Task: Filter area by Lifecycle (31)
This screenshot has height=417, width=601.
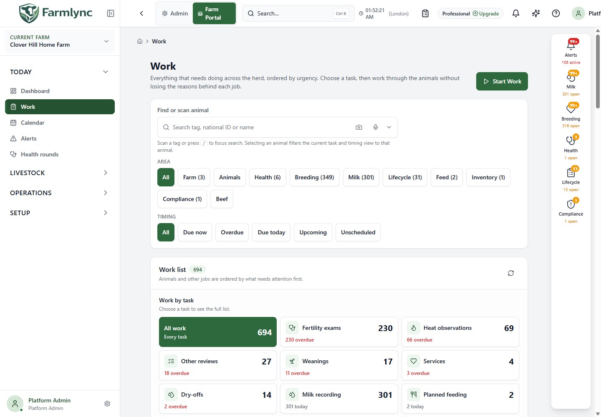Action: tap(405, 177)
